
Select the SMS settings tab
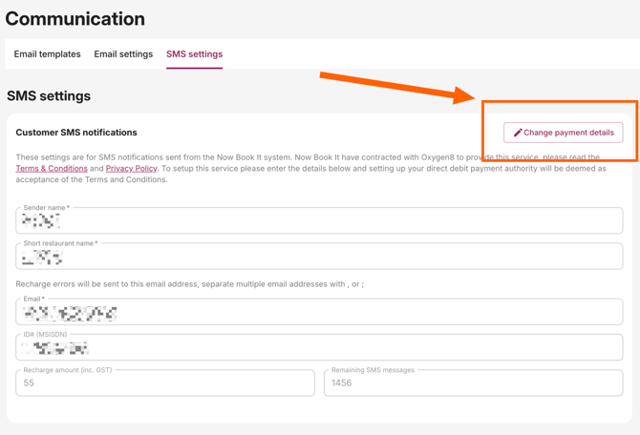[x=194, y=54]
